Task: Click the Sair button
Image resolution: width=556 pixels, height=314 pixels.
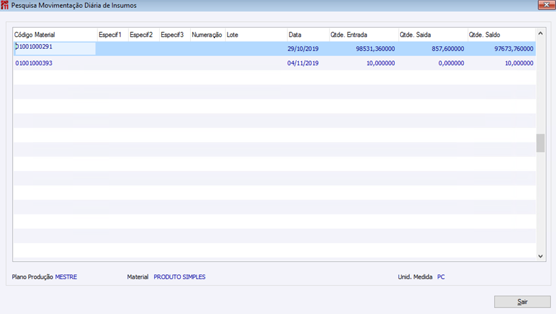Action: click(x=522, y=301)
